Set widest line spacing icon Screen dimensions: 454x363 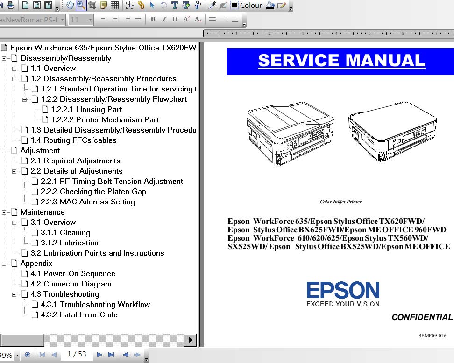(235, 20)
